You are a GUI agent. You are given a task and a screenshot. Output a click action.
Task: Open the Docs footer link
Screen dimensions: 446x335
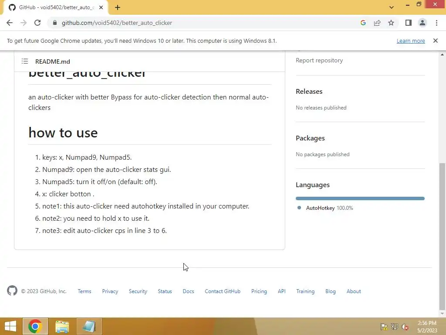click(x=188, y=291)
